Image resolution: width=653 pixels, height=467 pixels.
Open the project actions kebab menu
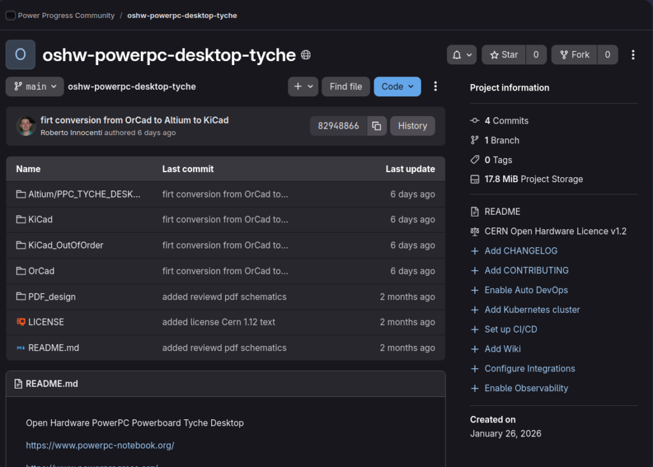click(x=633, y=55)
